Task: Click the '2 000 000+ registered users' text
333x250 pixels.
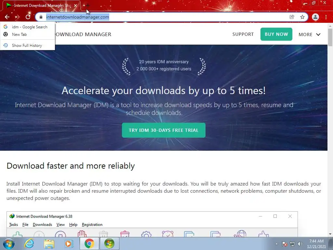Action: click(164, 69)
